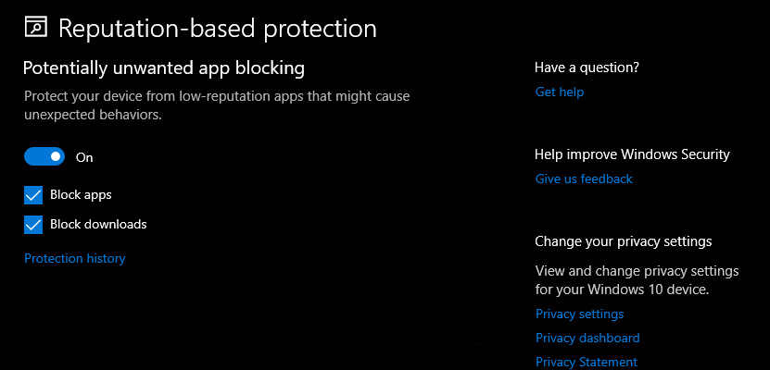The image size is (770, 370).
Task: View the Privacy Statement
Action: point(587,363)
